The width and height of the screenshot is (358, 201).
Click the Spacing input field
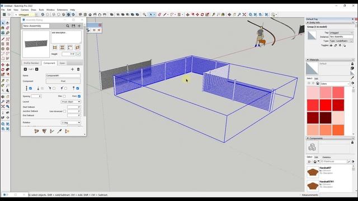point(36,97)
